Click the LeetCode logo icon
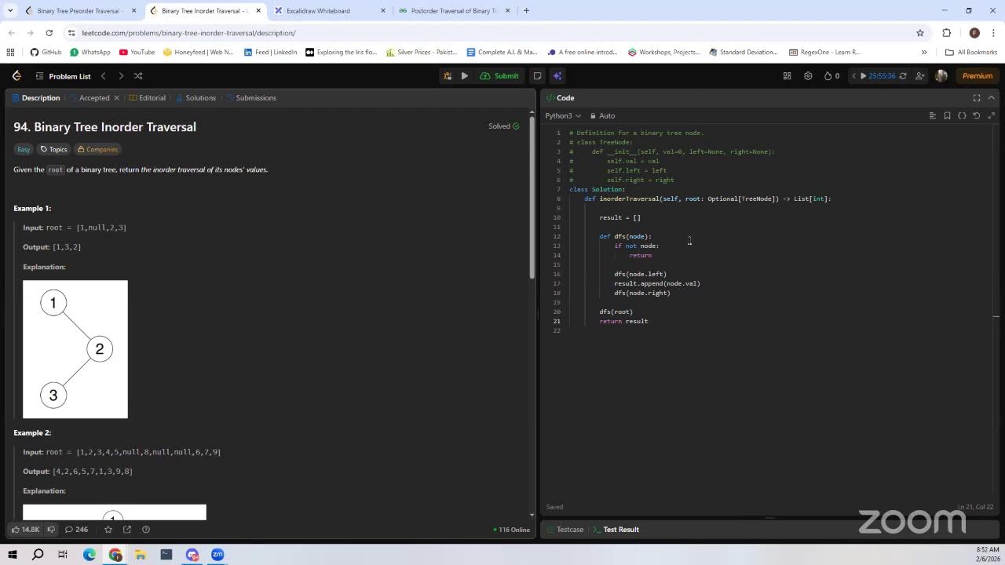 pyautogui.click(x=16, y=76)
